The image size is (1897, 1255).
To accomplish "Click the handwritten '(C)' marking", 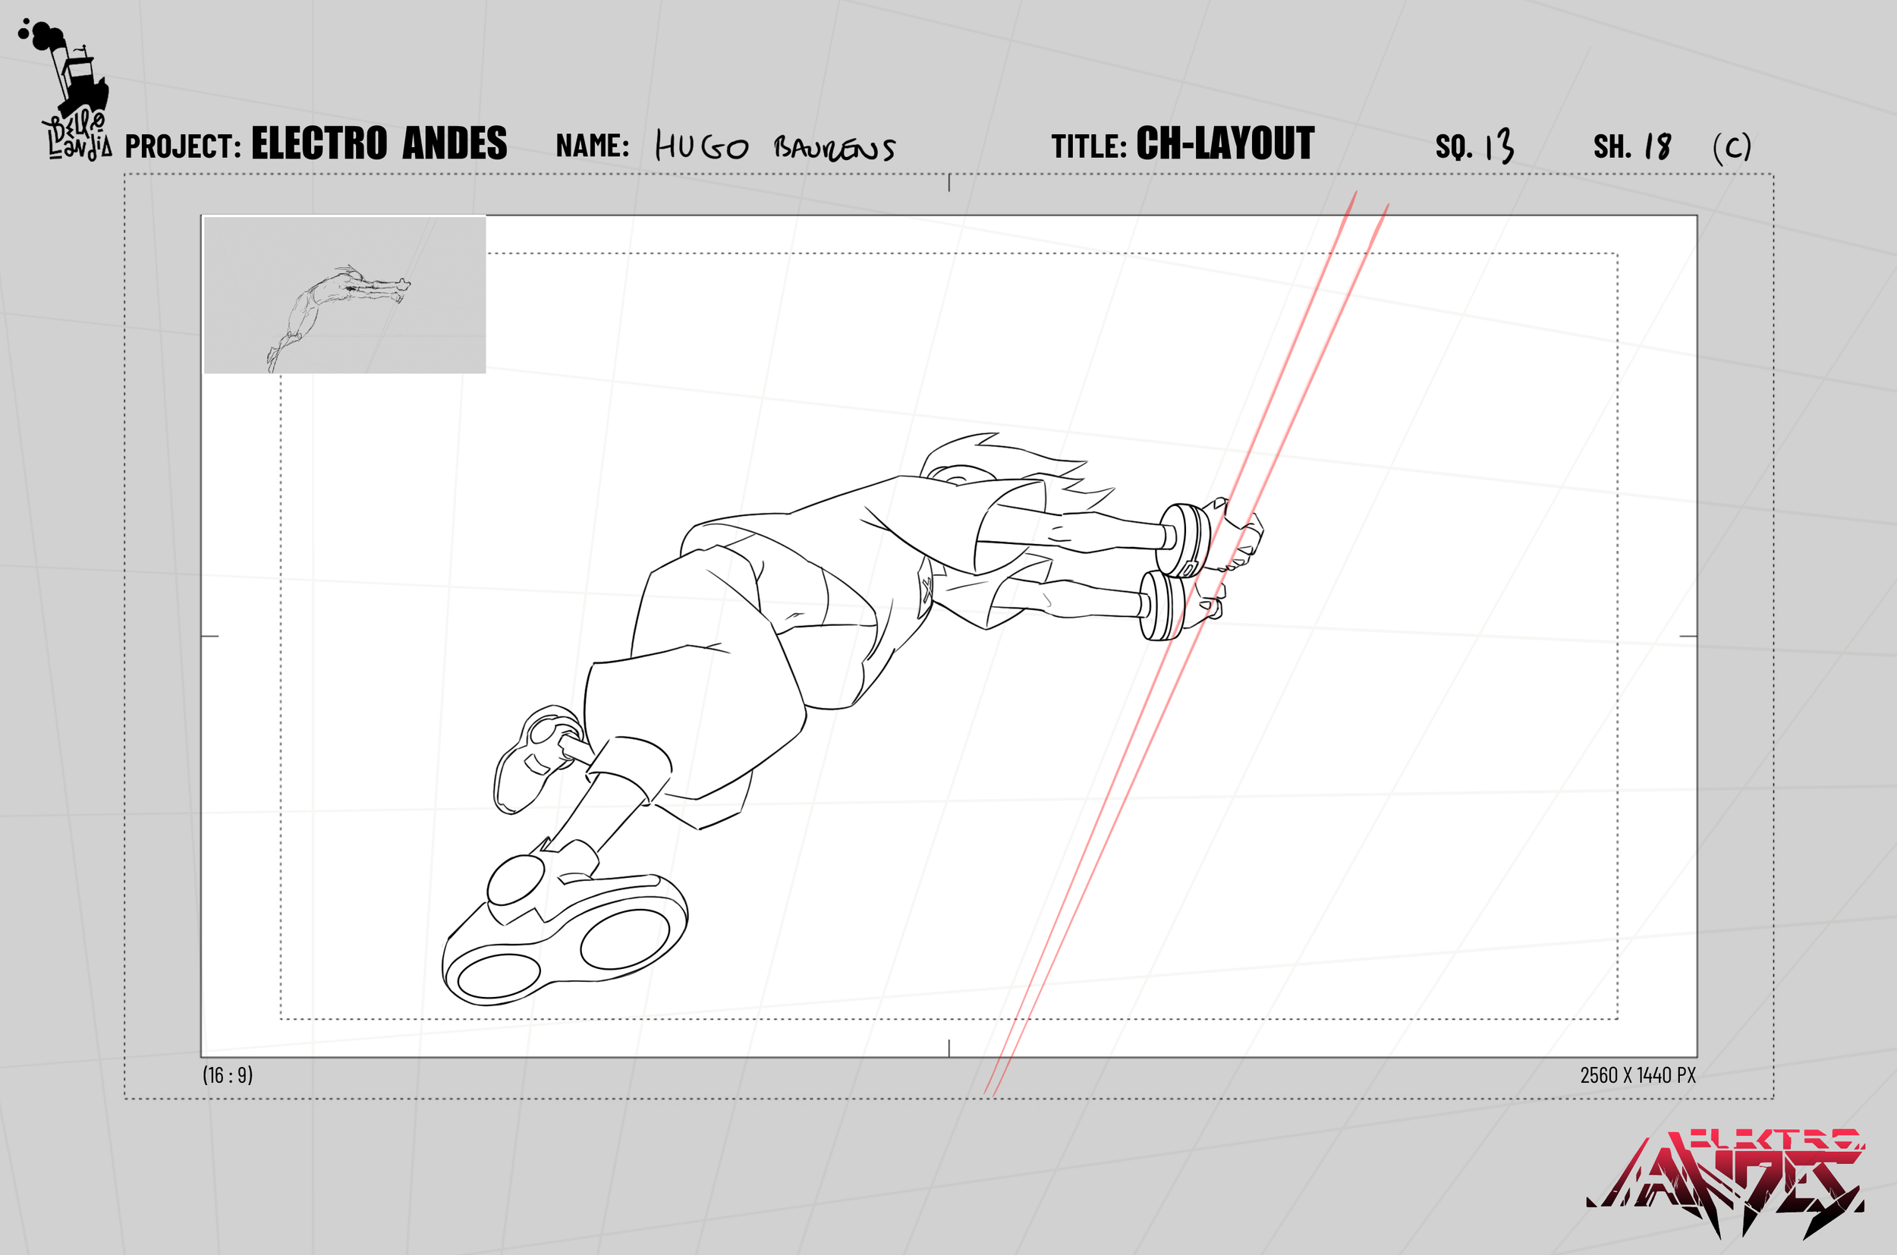I will 1732,147.
